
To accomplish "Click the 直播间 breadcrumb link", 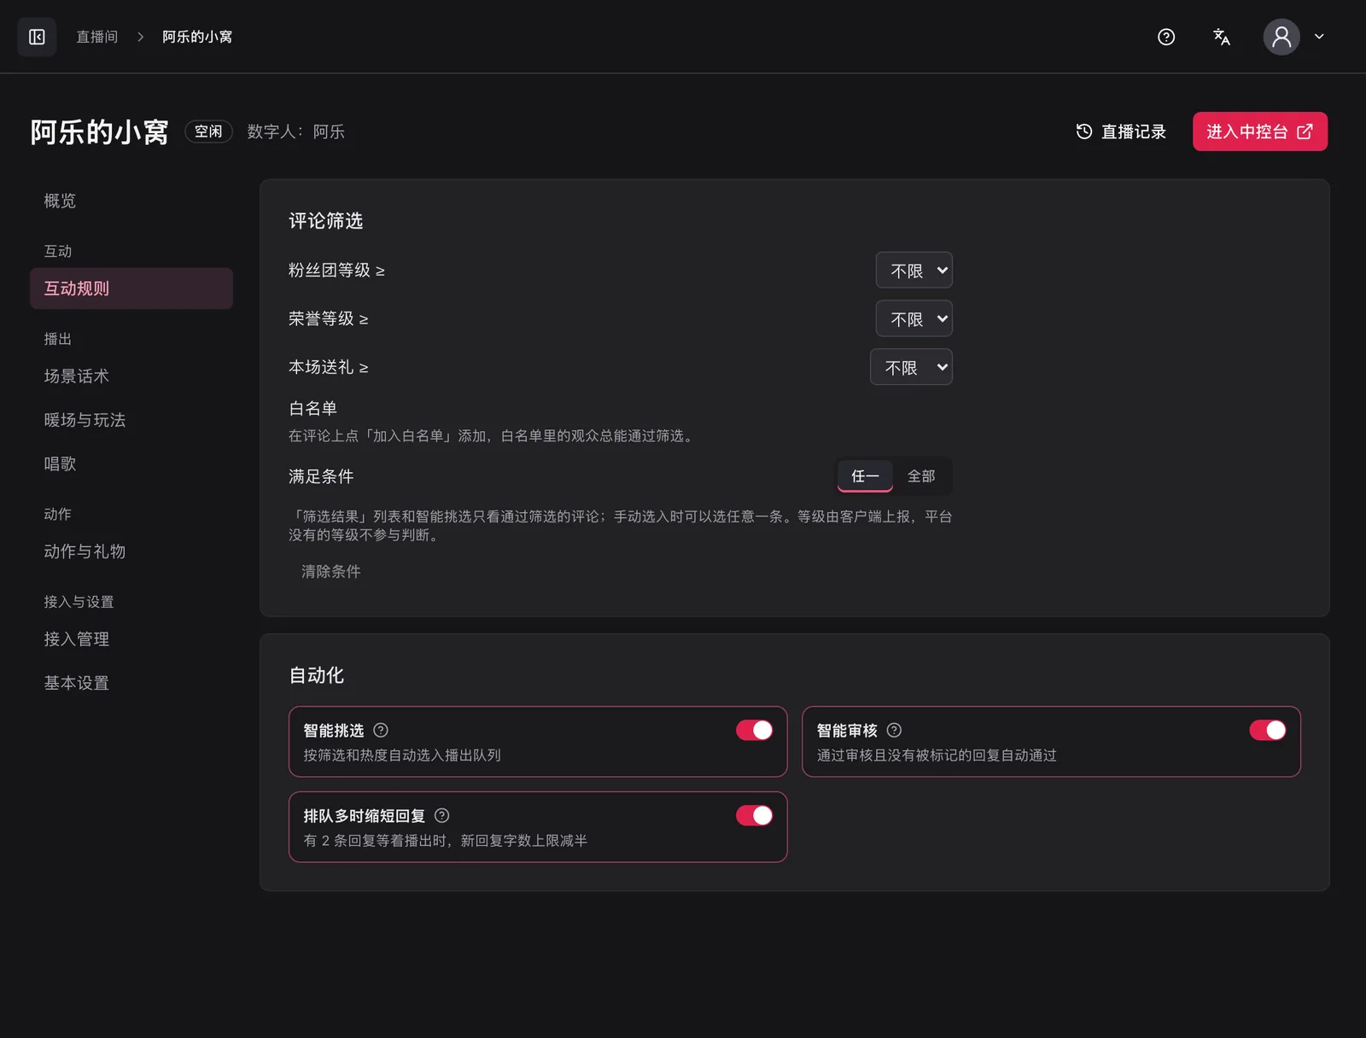I will (97, 37).
